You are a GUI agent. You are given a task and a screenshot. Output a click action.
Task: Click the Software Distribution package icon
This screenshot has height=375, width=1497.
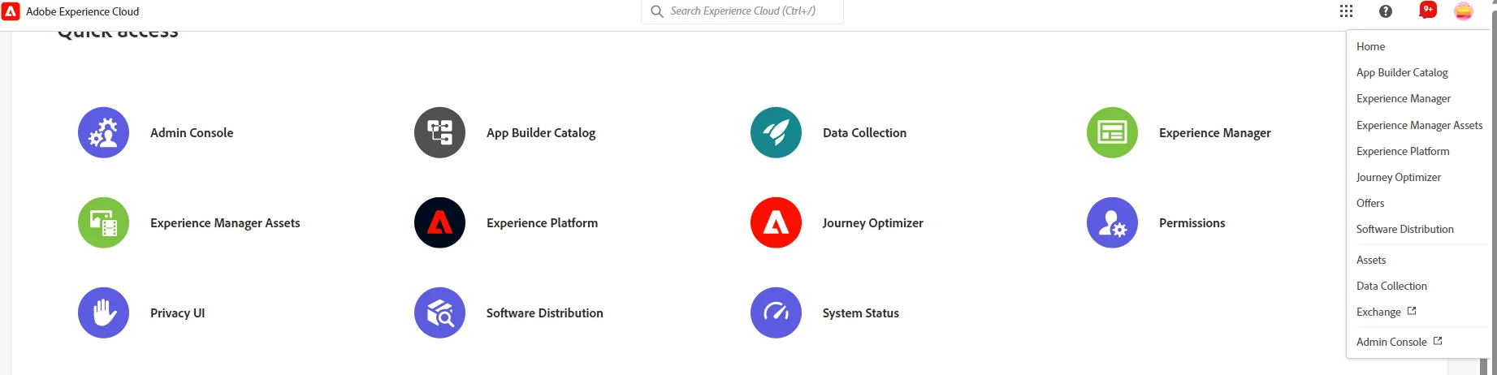(x=439, y=312)
